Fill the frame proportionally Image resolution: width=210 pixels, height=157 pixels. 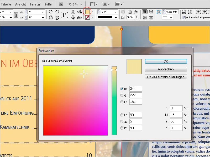pos(184,12)
